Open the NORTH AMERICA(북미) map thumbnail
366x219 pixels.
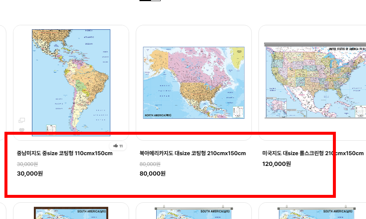pyautogui.click(x=194, y=83)
